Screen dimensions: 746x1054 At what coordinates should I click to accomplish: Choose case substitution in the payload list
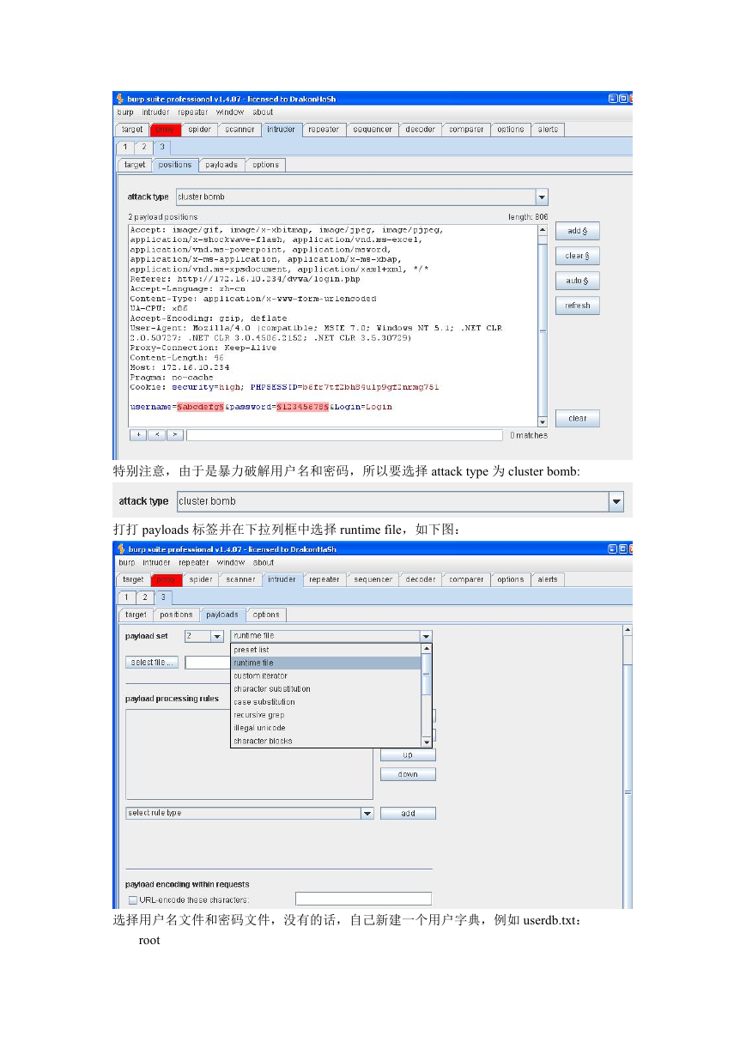click(x=325, y=702)
